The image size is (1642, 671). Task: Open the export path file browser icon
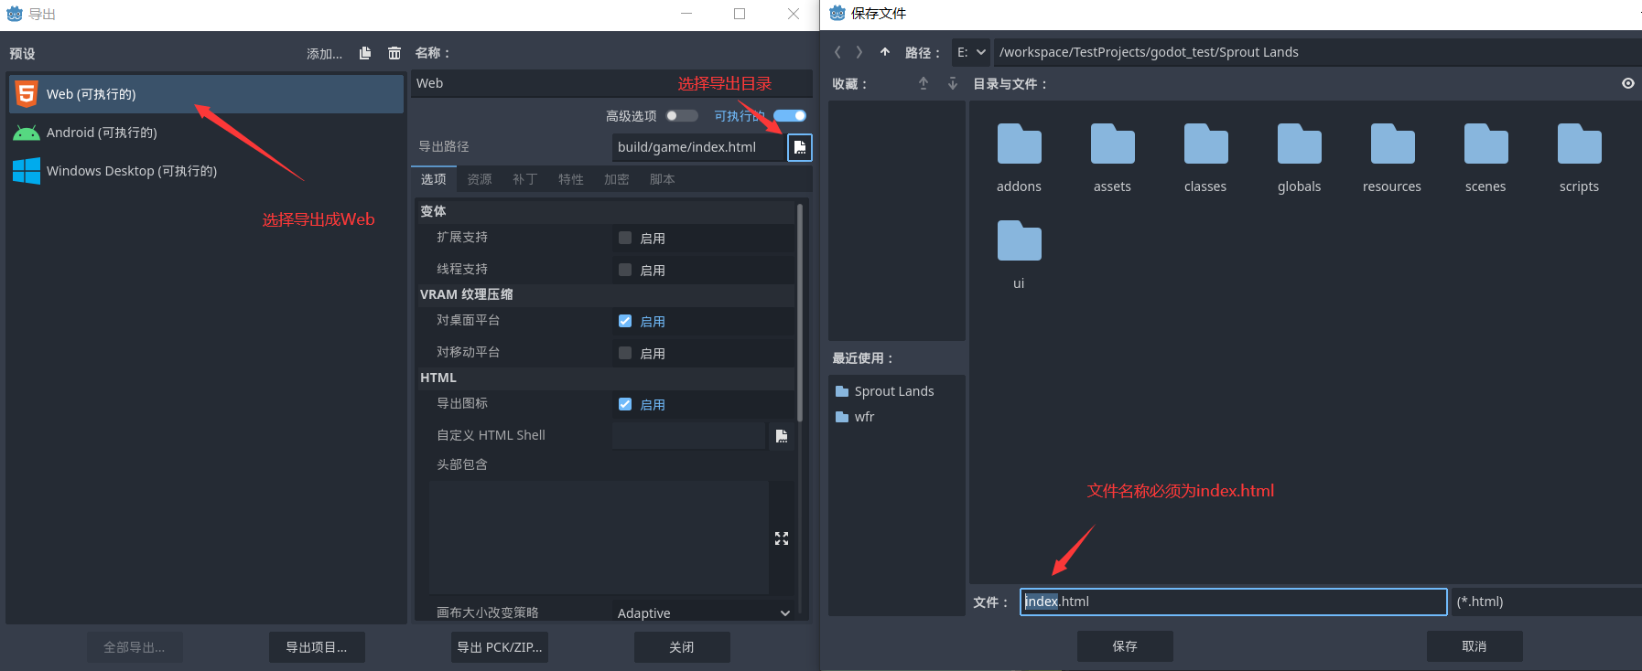coord(799,147)
